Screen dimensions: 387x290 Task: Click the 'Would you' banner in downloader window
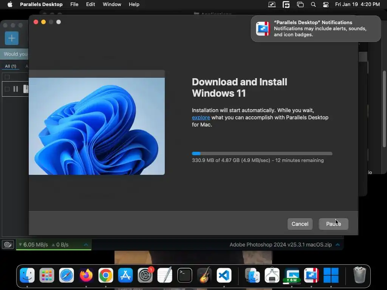coord(15,54)
